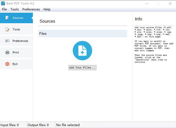The height and width of the screenshot is (128, 176).
Task: Select the Sources label in the sidebar
Action: pyautogui.click(x=18, y=18)
